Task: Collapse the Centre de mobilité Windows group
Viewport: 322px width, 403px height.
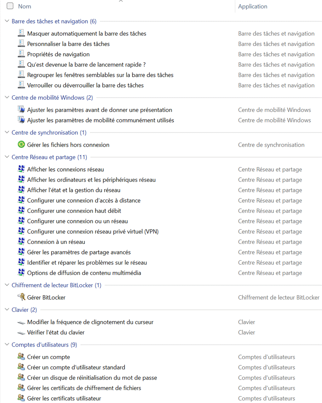Action: click(7, 97)
